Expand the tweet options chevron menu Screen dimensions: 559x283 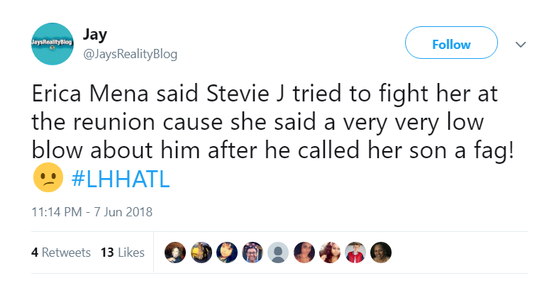(x=521, y=45)
